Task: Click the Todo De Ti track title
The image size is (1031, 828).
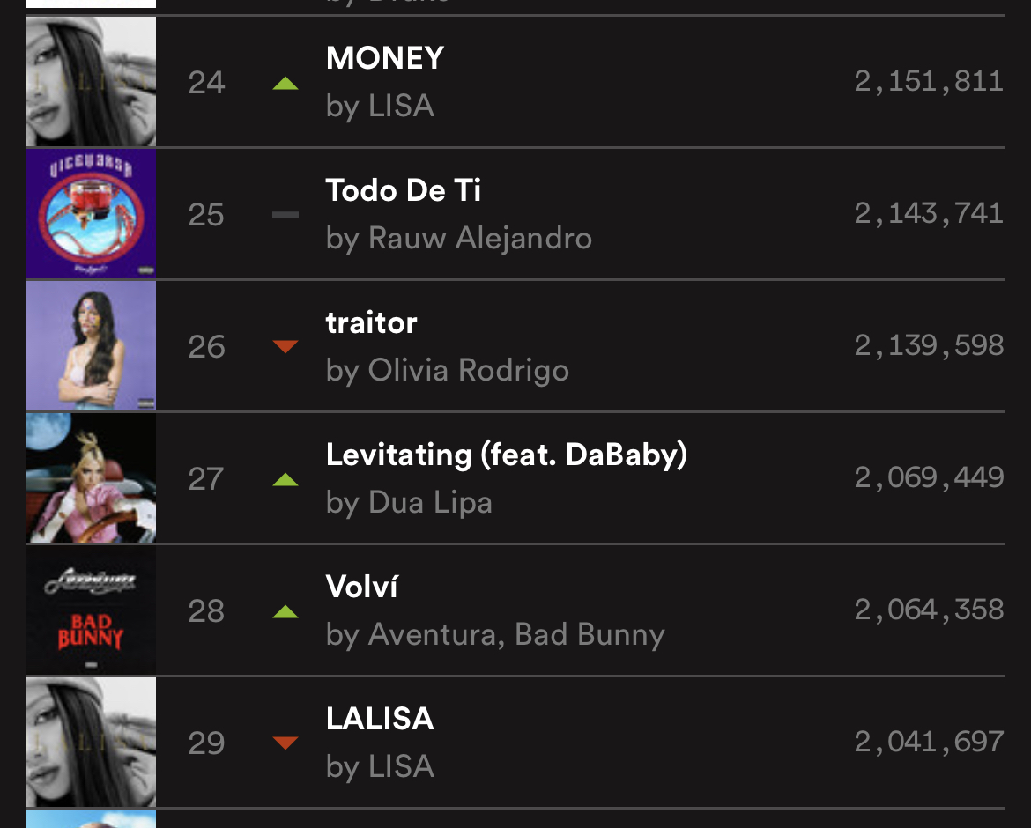Action: click(x=404, y=190)
